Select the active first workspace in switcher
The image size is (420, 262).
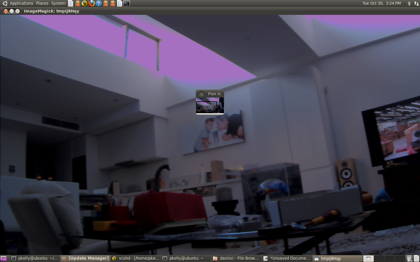[x=368, y=259]
